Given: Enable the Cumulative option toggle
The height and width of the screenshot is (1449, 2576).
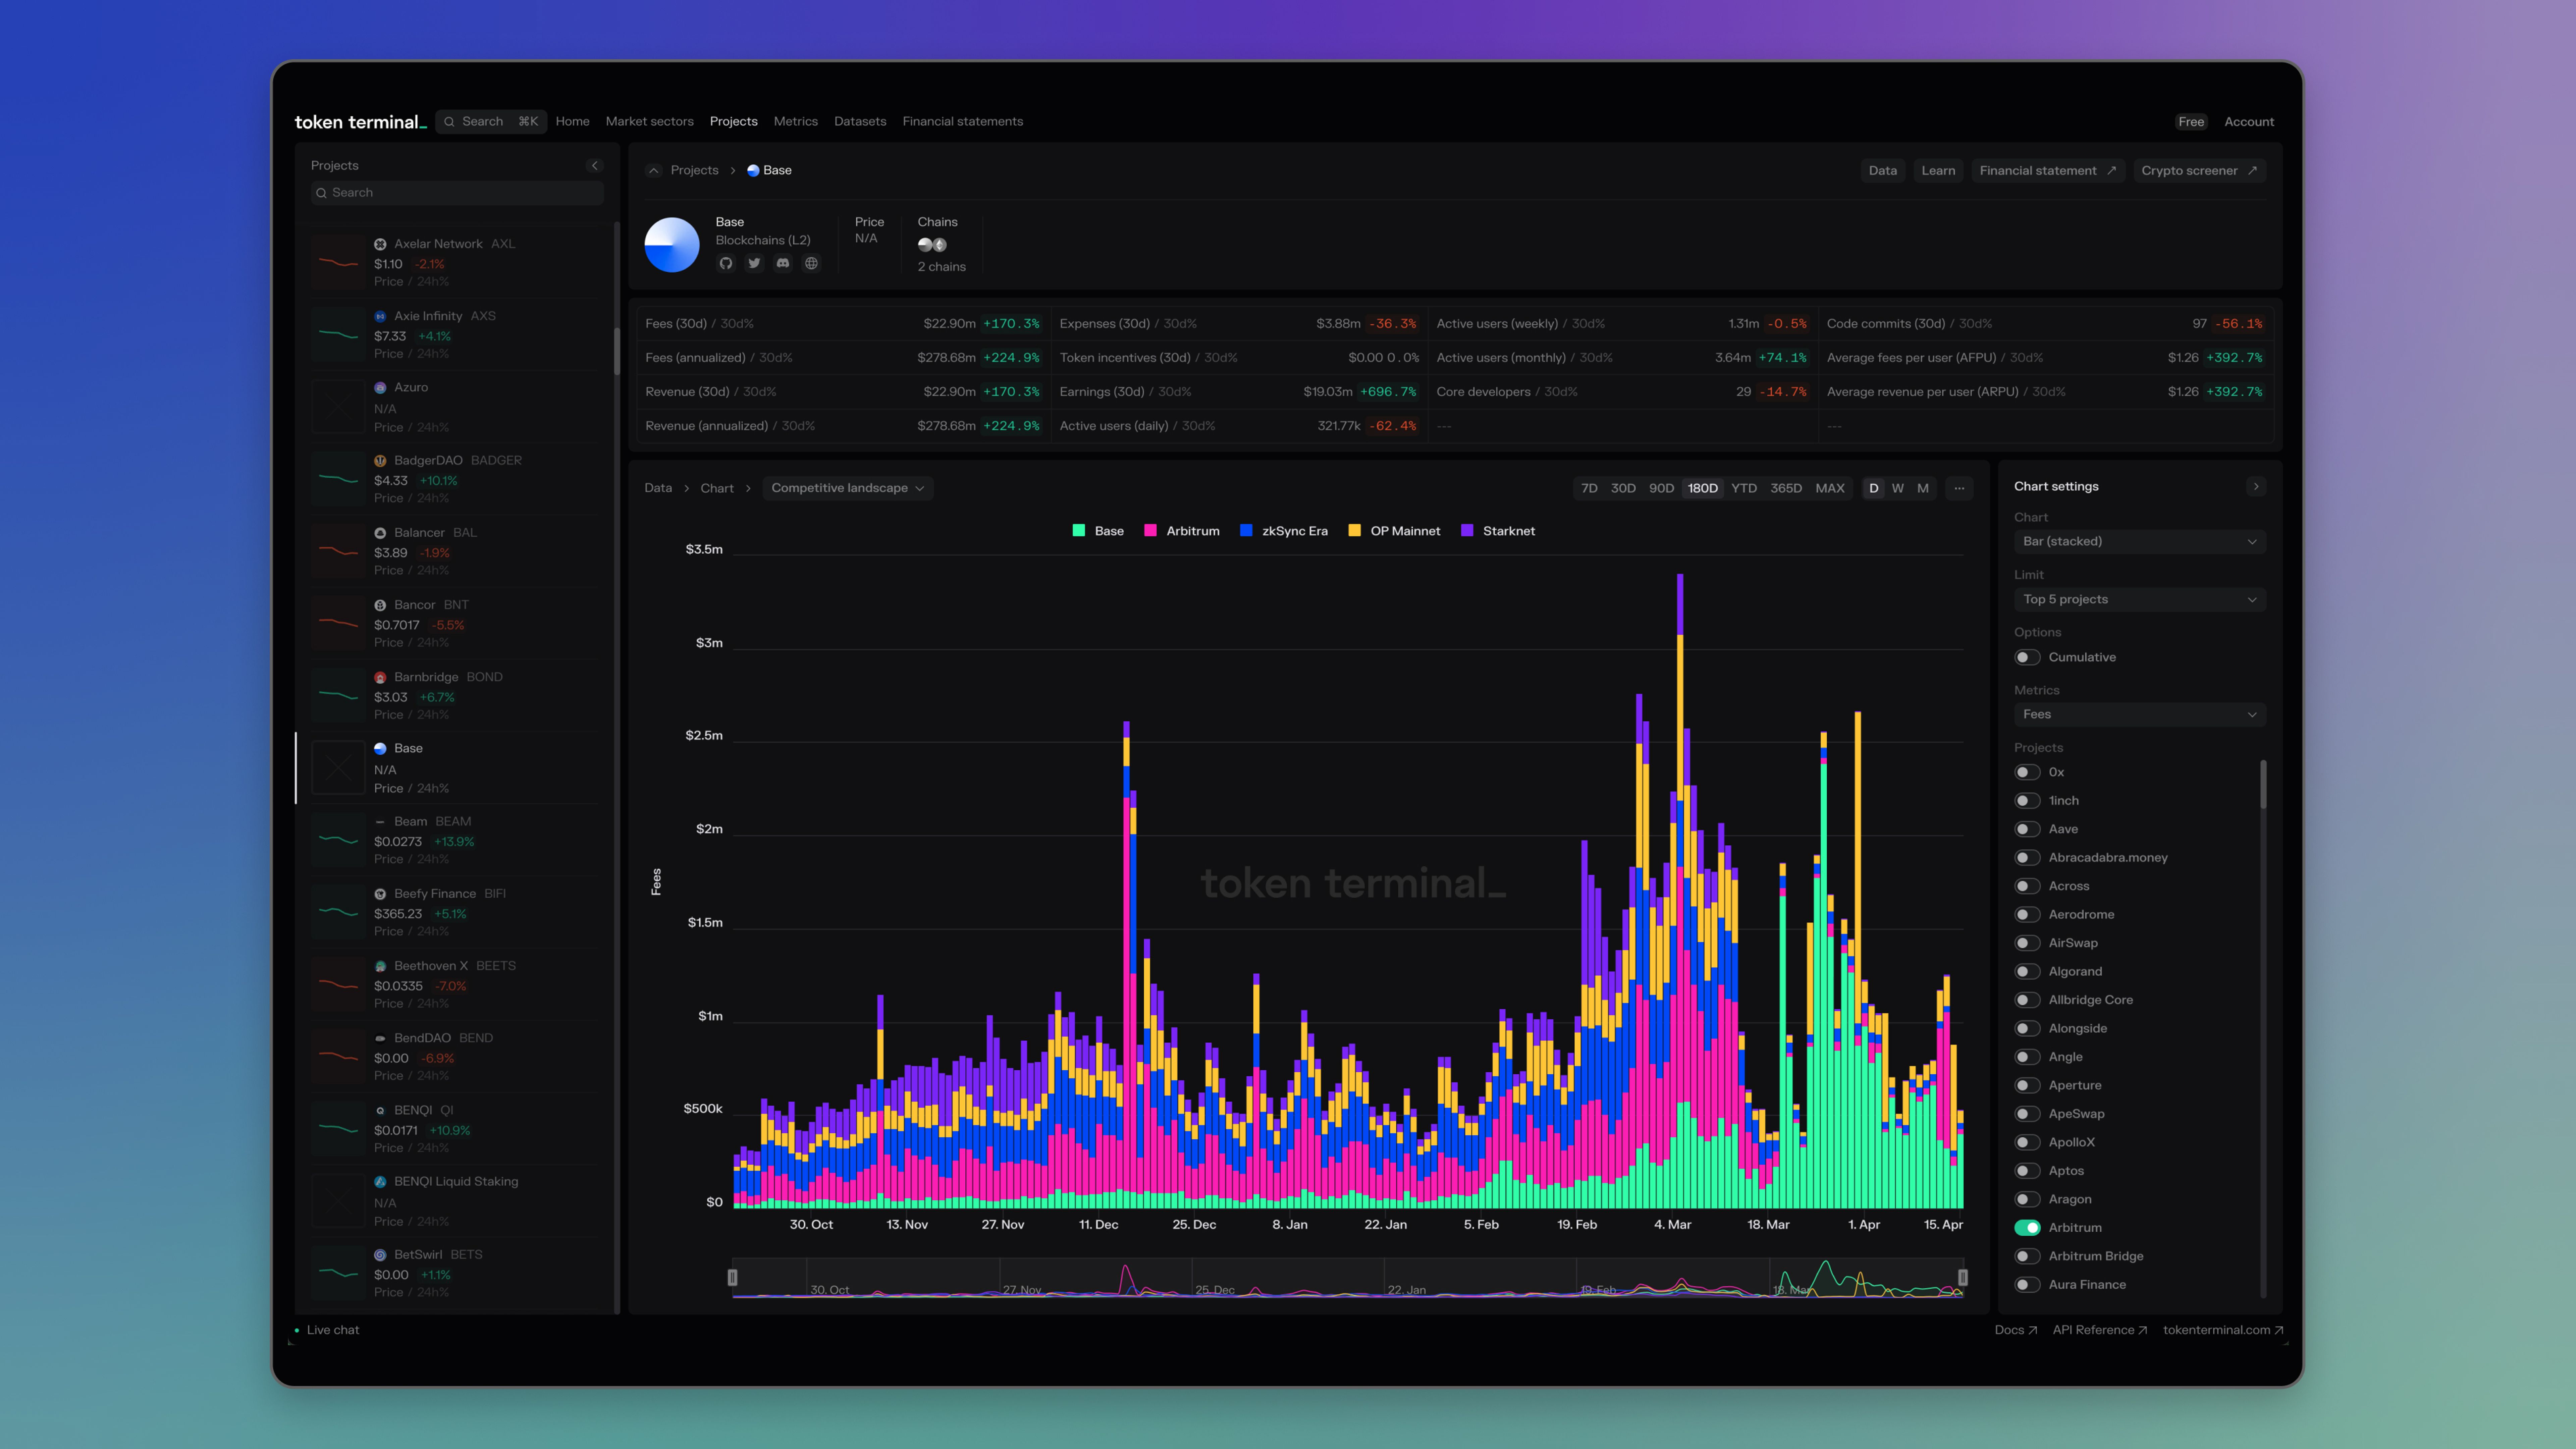Looking at the screenshot, I should [2027, 657].
